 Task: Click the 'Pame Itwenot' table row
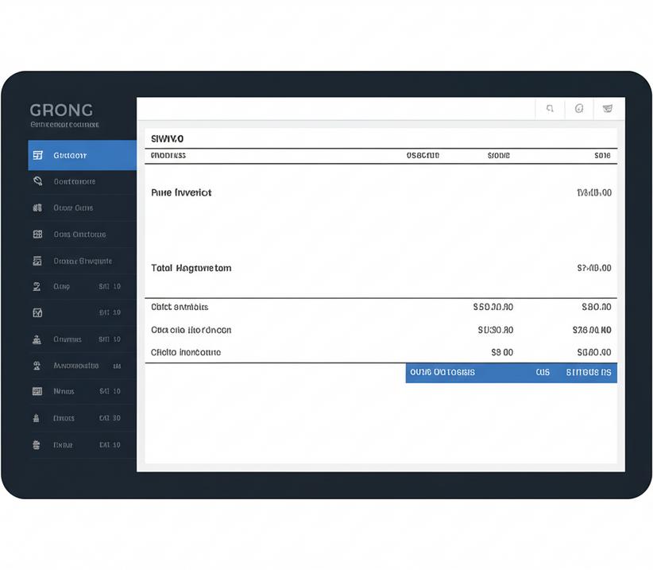coord(181,192)
